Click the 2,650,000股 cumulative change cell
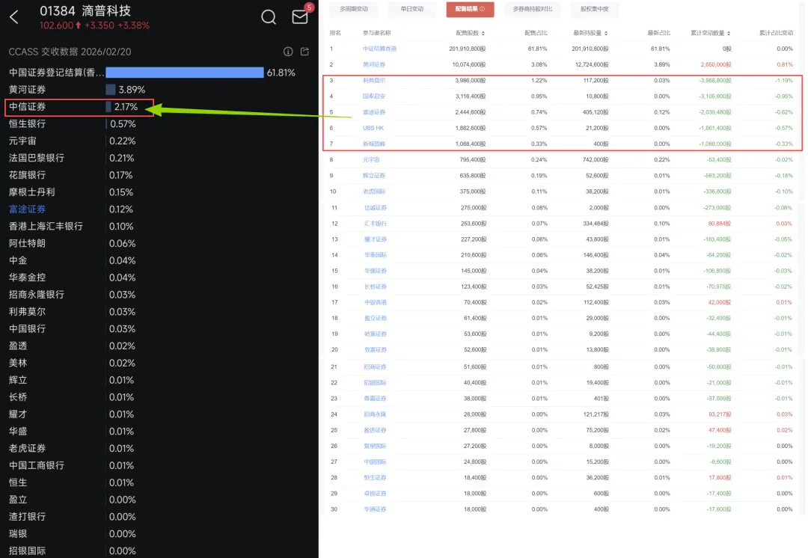808x558 pixels. (716, 65)
